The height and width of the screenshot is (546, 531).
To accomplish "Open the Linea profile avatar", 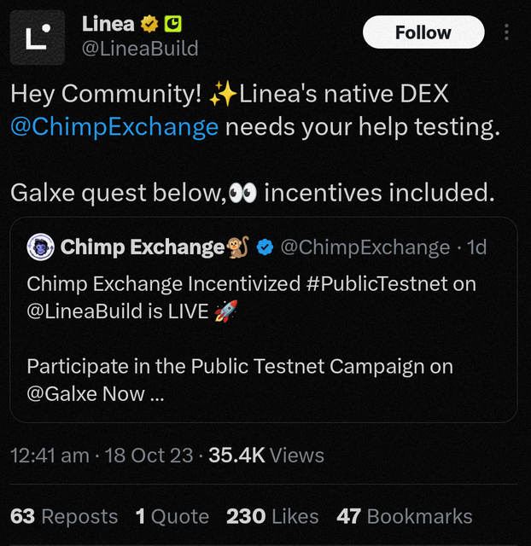I will point(38,38).
